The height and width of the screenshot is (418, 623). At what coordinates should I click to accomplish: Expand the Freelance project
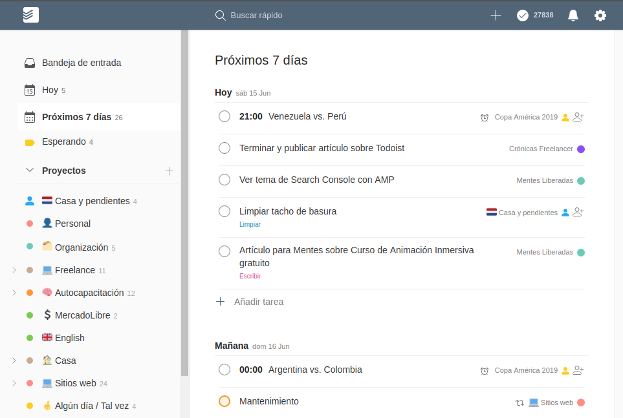(14, 270)
